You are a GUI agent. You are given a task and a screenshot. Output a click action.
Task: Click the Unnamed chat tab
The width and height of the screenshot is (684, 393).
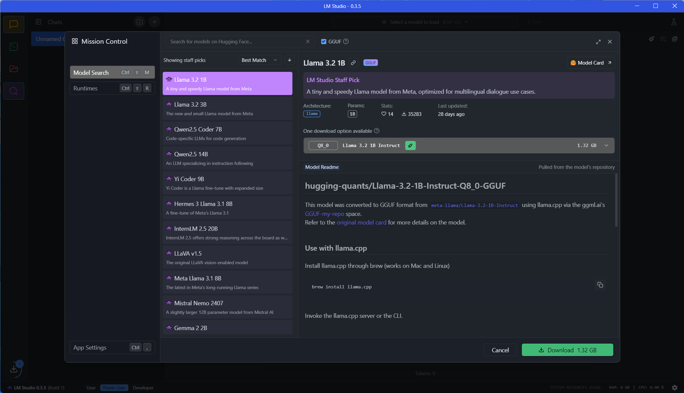click(x=48, y=39)
